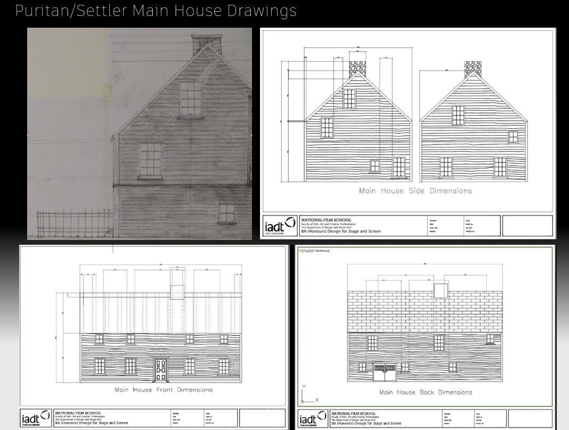Click iadt logo under Side Dimensions drawing

280,226
